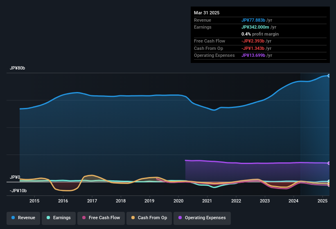The image size is (336, 229).
Task: Click the purple Operating Expenses endpoint marker
Action: pos(329,163)
